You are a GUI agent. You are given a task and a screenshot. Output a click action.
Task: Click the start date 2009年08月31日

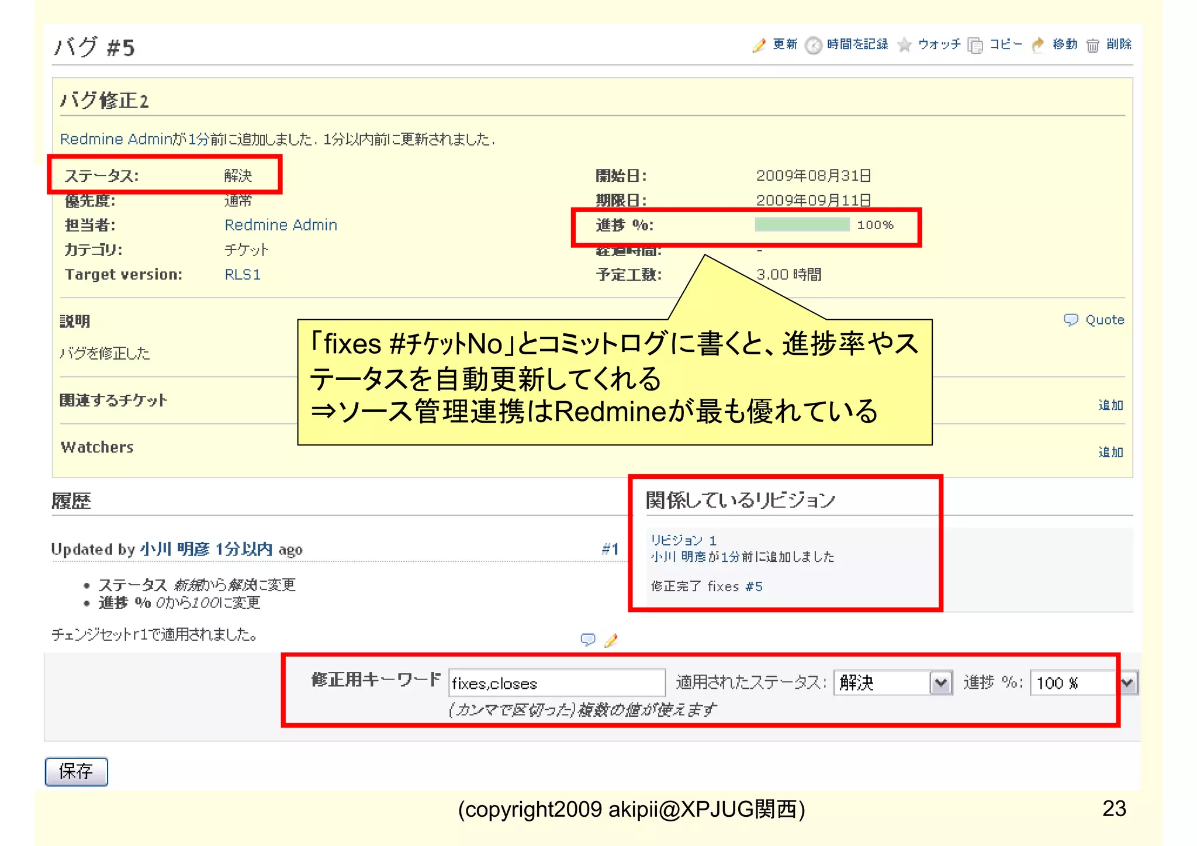[814, 176]
